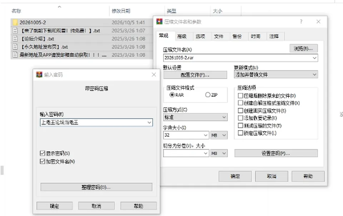Enable 创建自解压格式压缩文件(X) option
343x216 pixels.
[x=240, y=103]
